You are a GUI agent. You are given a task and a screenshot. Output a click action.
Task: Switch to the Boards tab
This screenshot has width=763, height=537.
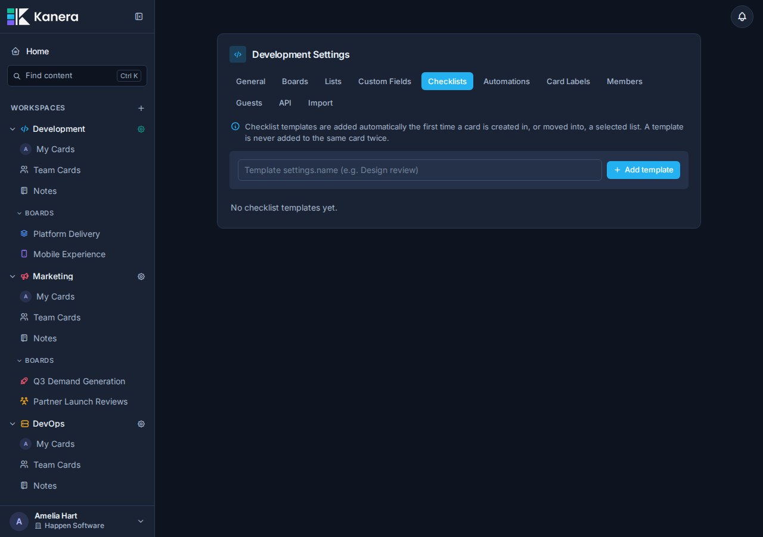coord(295,81)
